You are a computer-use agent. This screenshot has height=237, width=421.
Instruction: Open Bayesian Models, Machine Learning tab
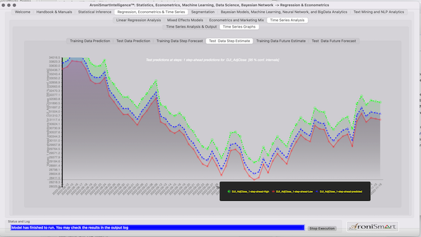point(284,12)
